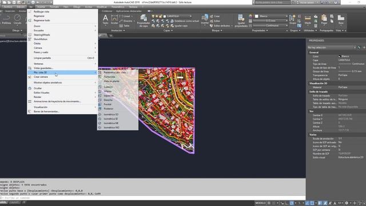Open Vistas guardadas entry
366x206 pixels.
pyautogui.click(x=62, y=68)
